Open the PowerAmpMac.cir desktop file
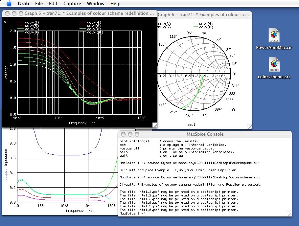This screenshot has width=299, height=226. click(x=274, y=35)
